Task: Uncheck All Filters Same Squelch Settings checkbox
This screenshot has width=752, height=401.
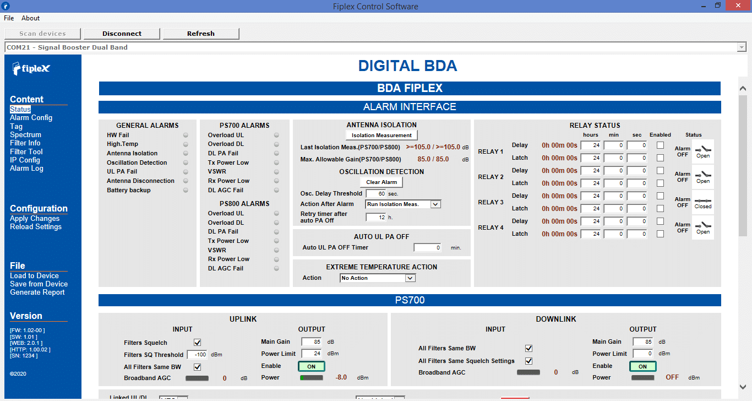Action: tap(529, 361)
